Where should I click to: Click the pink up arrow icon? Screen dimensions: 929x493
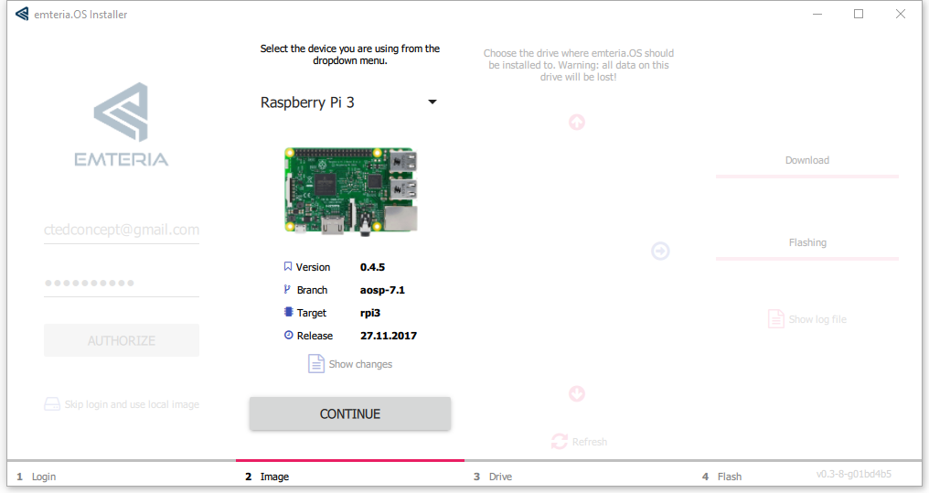point(577,122)
